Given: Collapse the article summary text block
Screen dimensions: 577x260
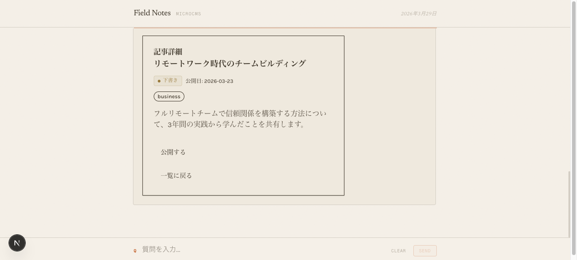Looking at the screenshot, I should 240,119.
